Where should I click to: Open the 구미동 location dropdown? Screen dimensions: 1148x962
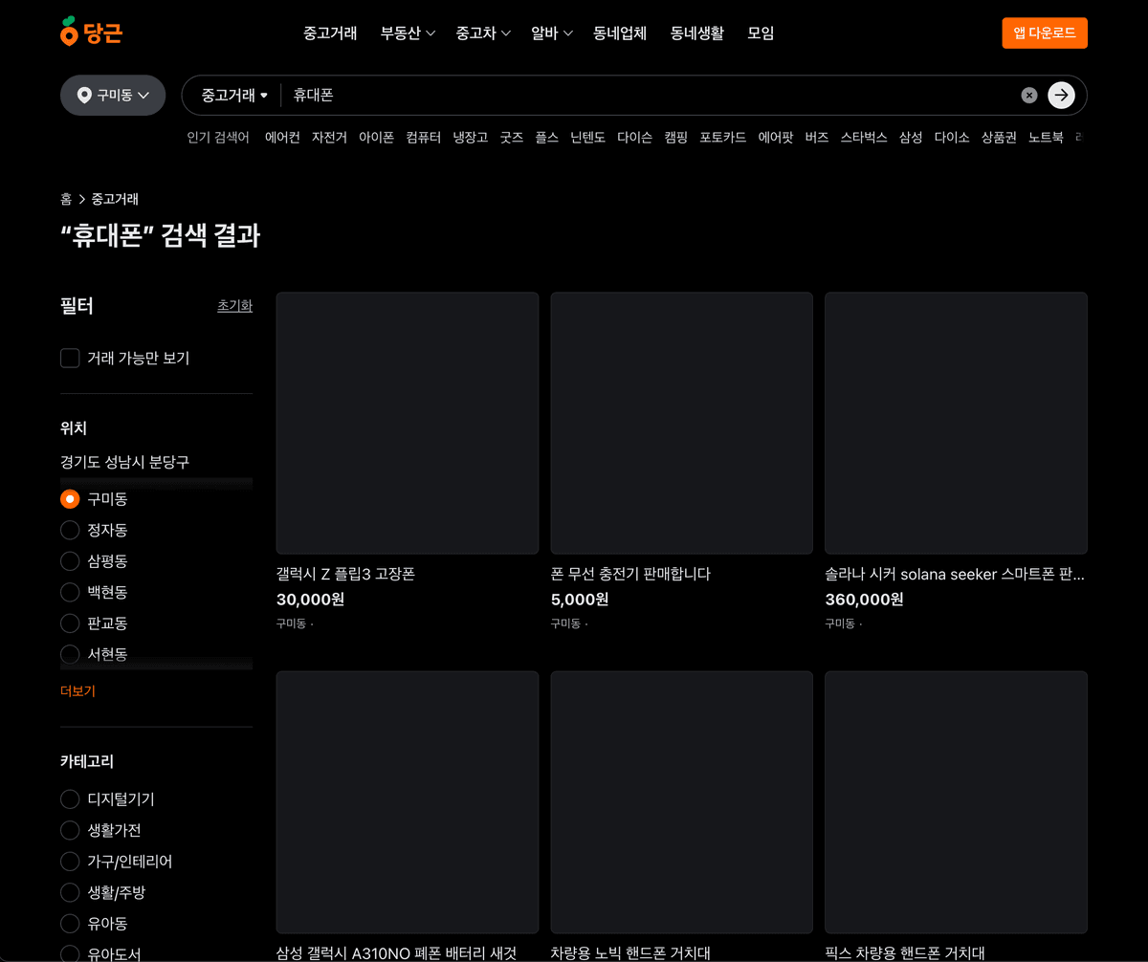pyautogui.click(x=113, y=96)
